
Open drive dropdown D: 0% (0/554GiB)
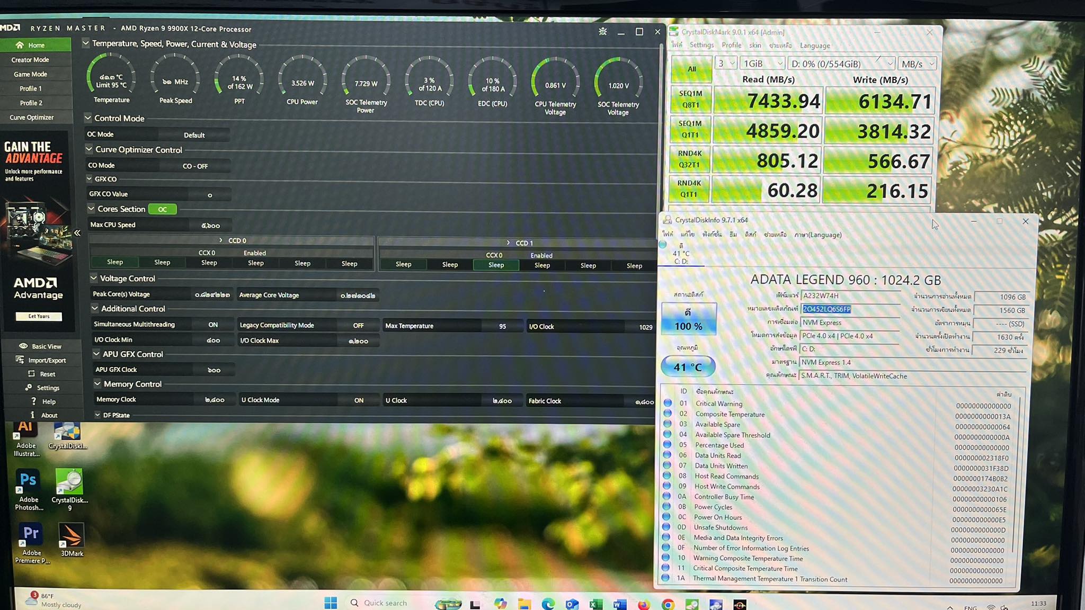[841, 64]
